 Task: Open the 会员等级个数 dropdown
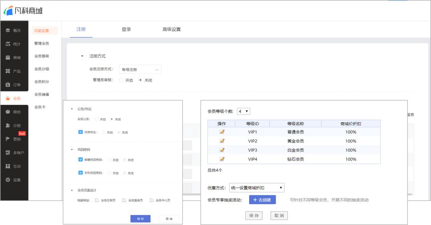[243, 111]
